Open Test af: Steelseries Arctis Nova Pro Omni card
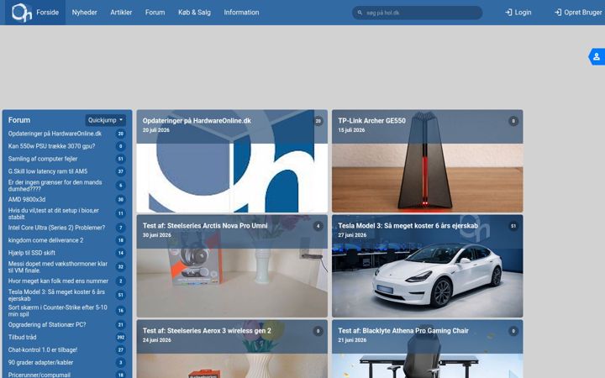The image size is (605, 378). click(232, 266)
